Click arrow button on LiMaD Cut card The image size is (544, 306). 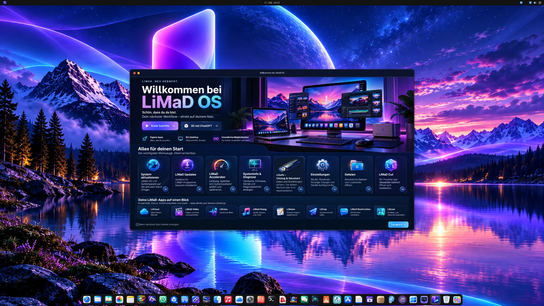402,189
